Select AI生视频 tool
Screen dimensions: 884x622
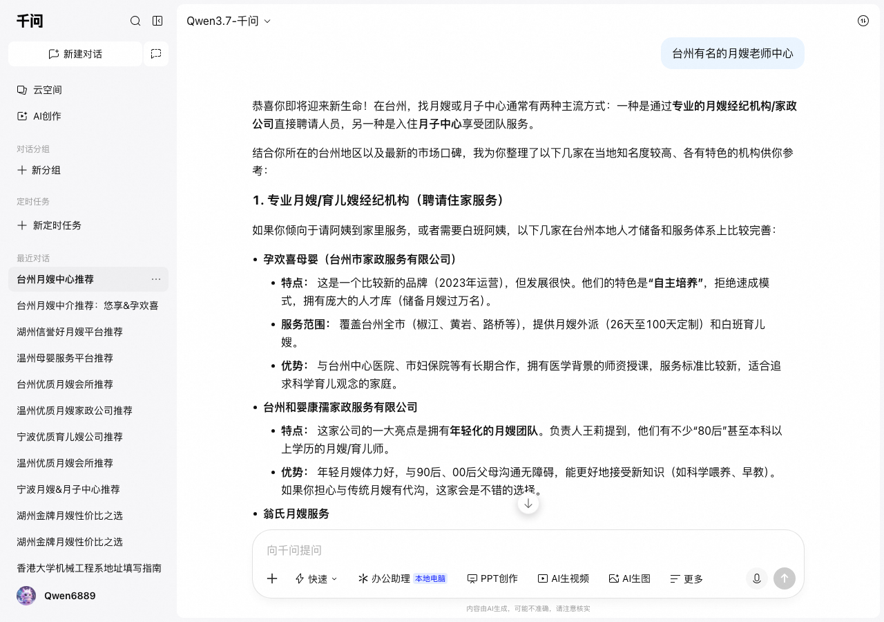(x=564, y=578)
